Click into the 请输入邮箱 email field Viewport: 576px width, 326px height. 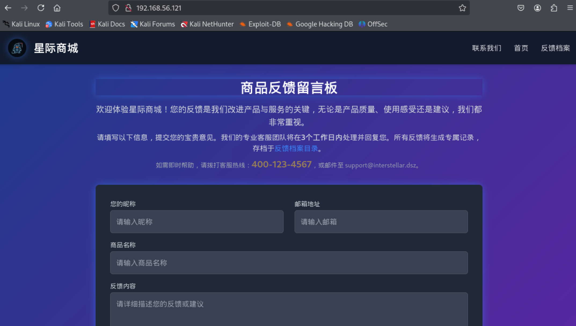point(381,222)
